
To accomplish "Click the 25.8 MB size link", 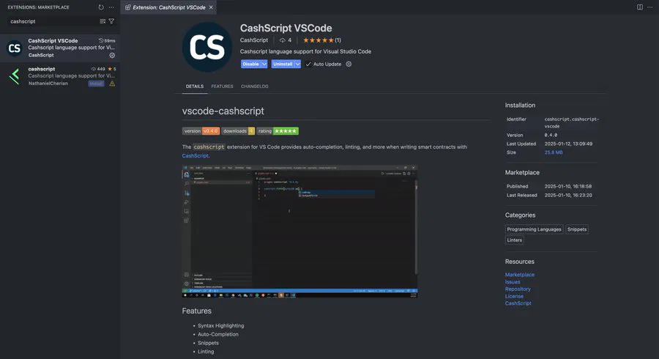I will click(554, 152).
